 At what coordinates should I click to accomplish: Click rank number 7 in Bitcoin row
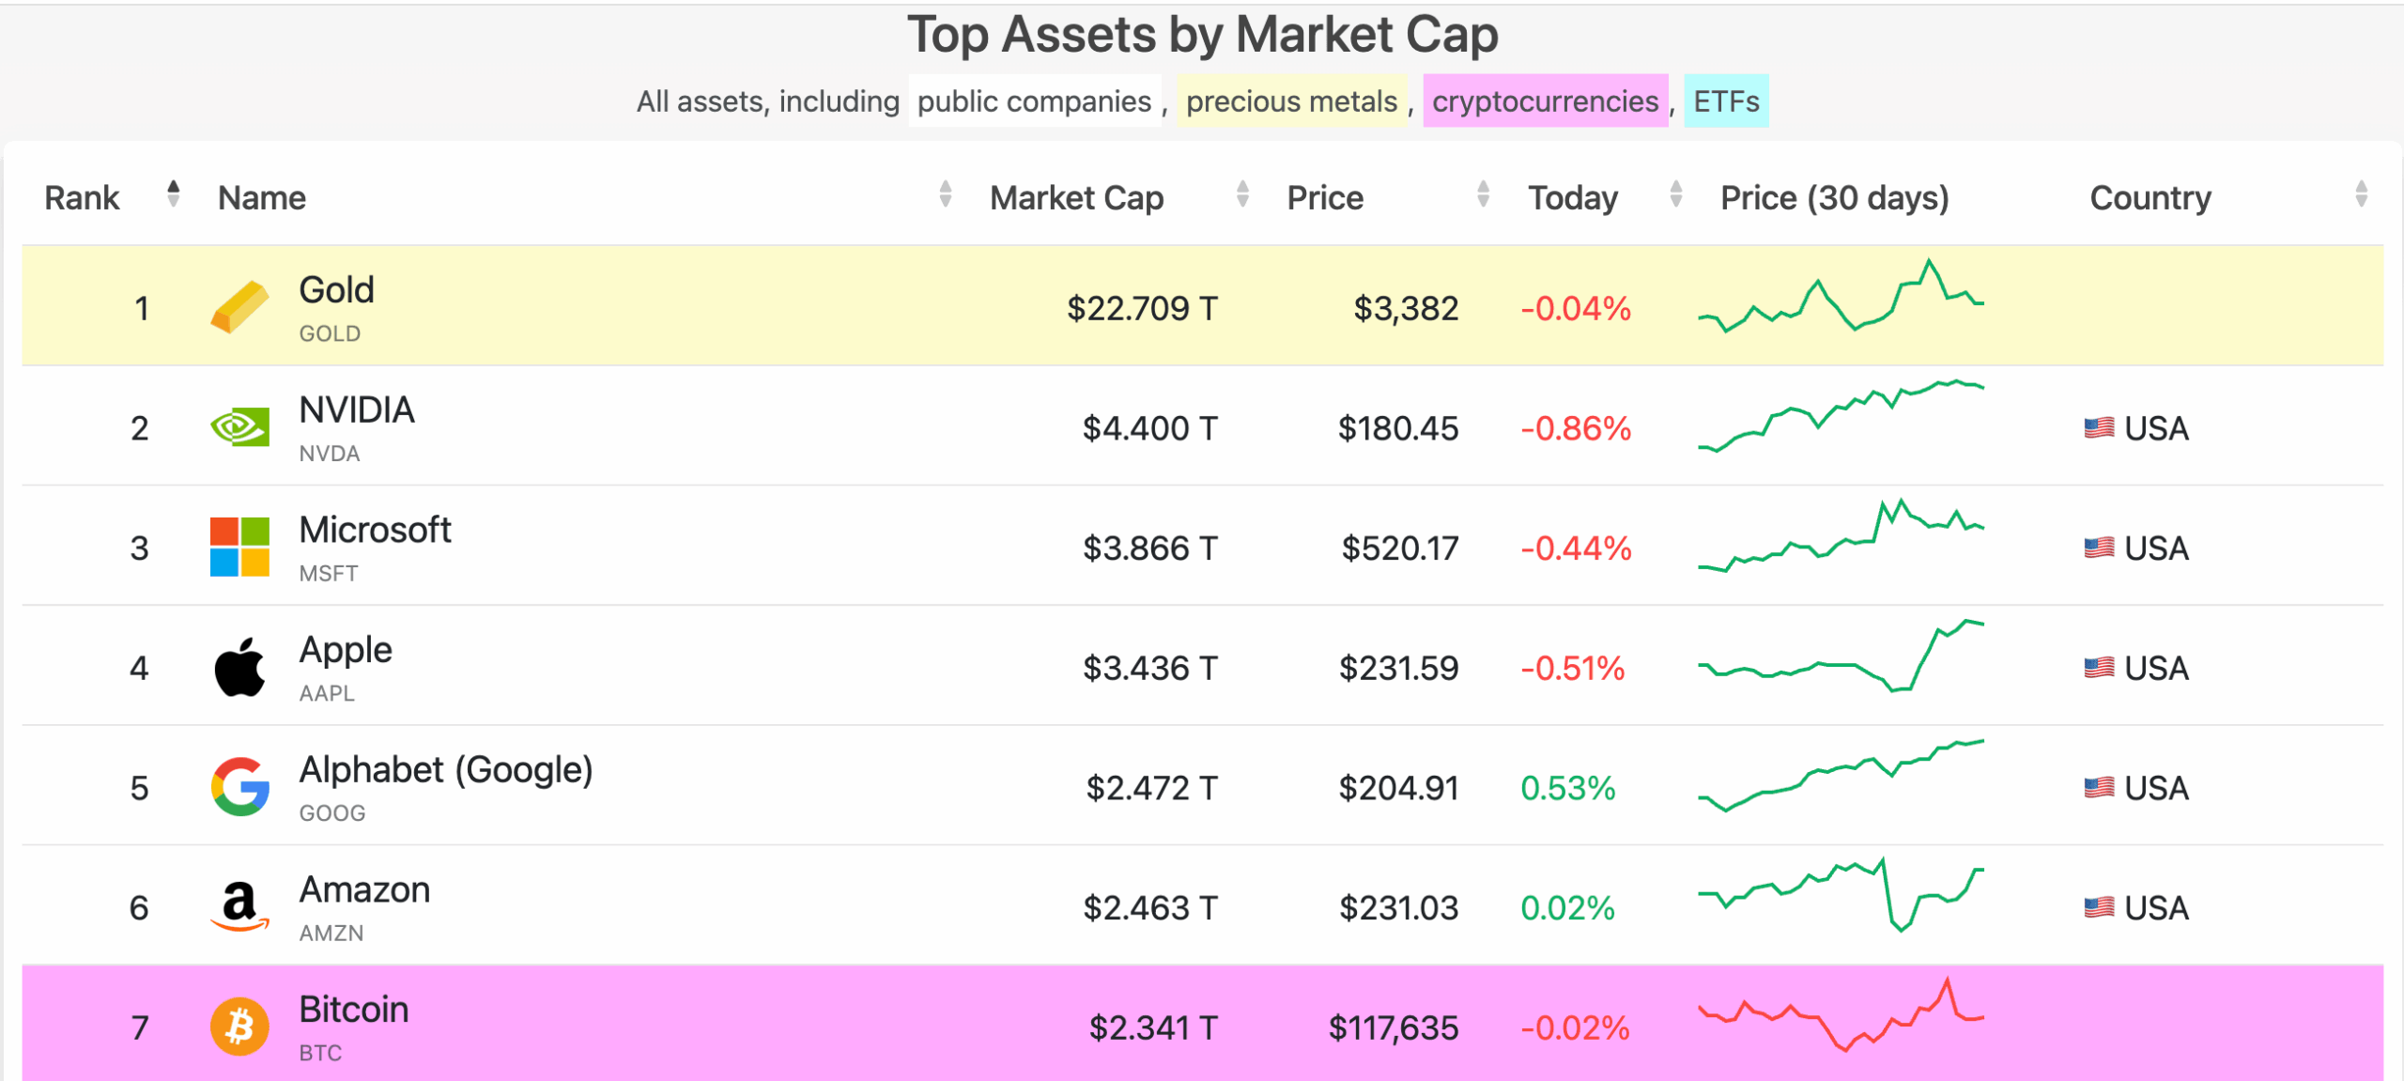point(140,1027)
